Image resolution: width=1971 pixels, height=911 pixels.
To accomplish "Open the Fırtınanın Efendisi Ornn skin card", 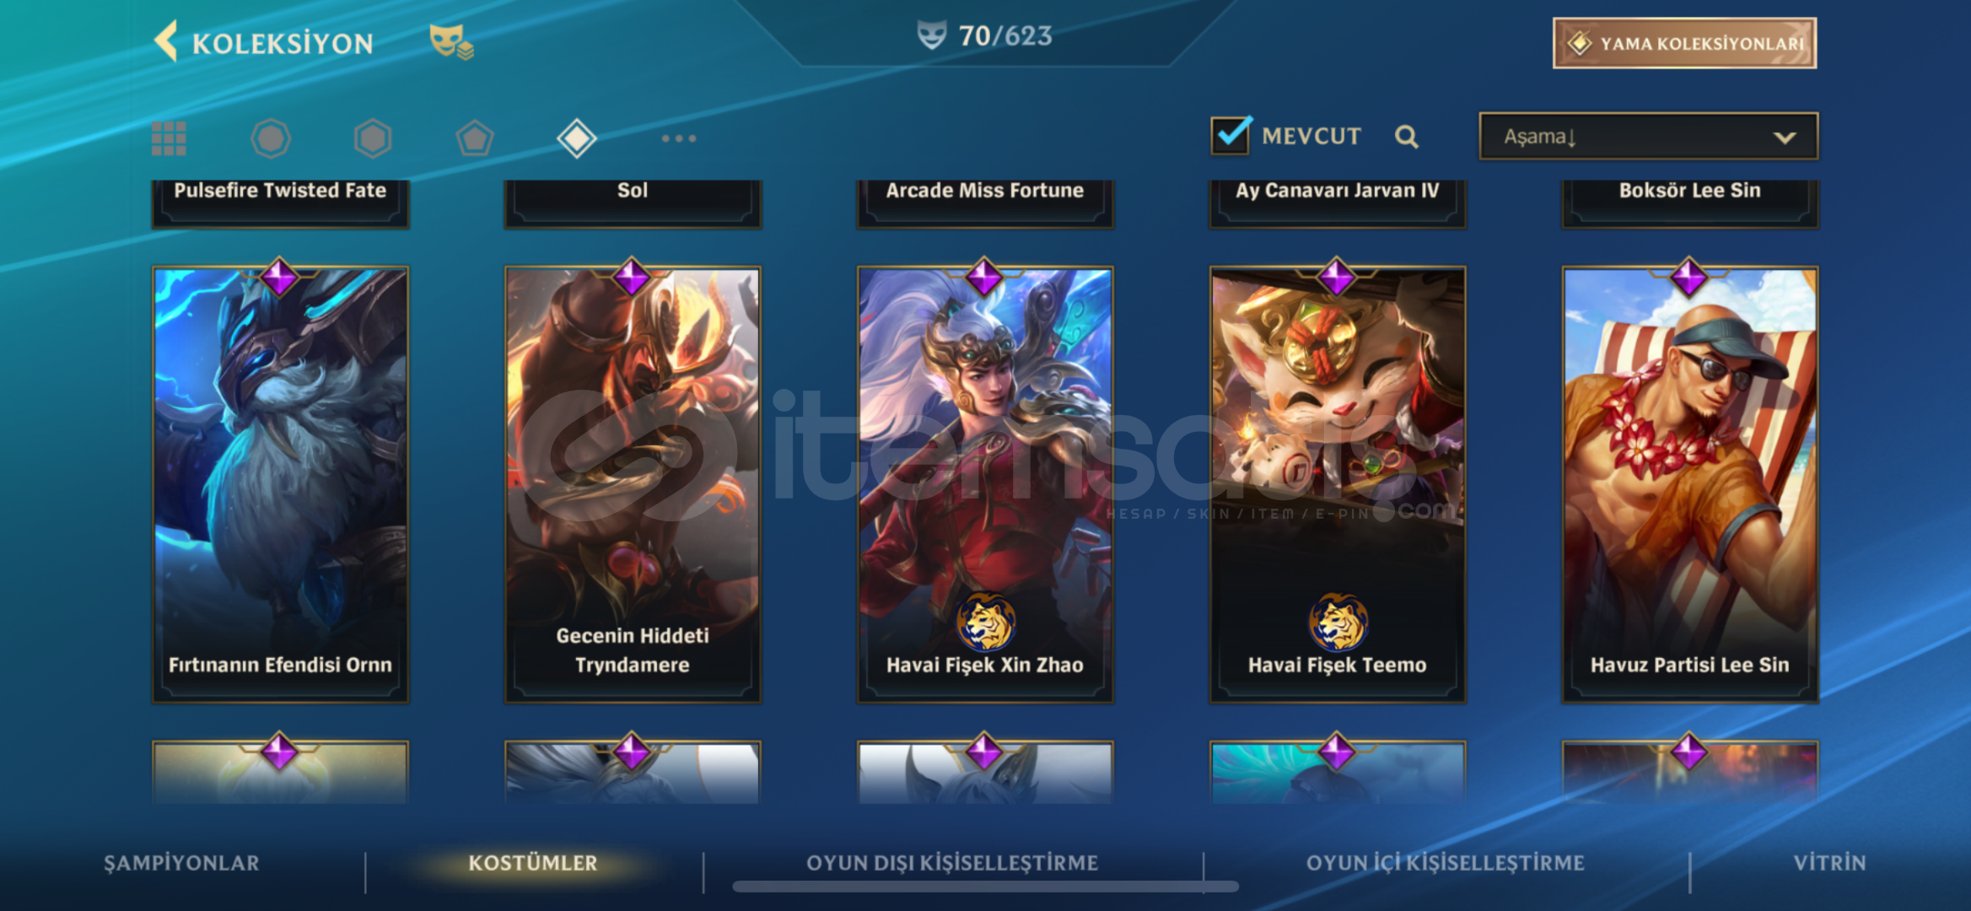I will click(x=280, y=484).
